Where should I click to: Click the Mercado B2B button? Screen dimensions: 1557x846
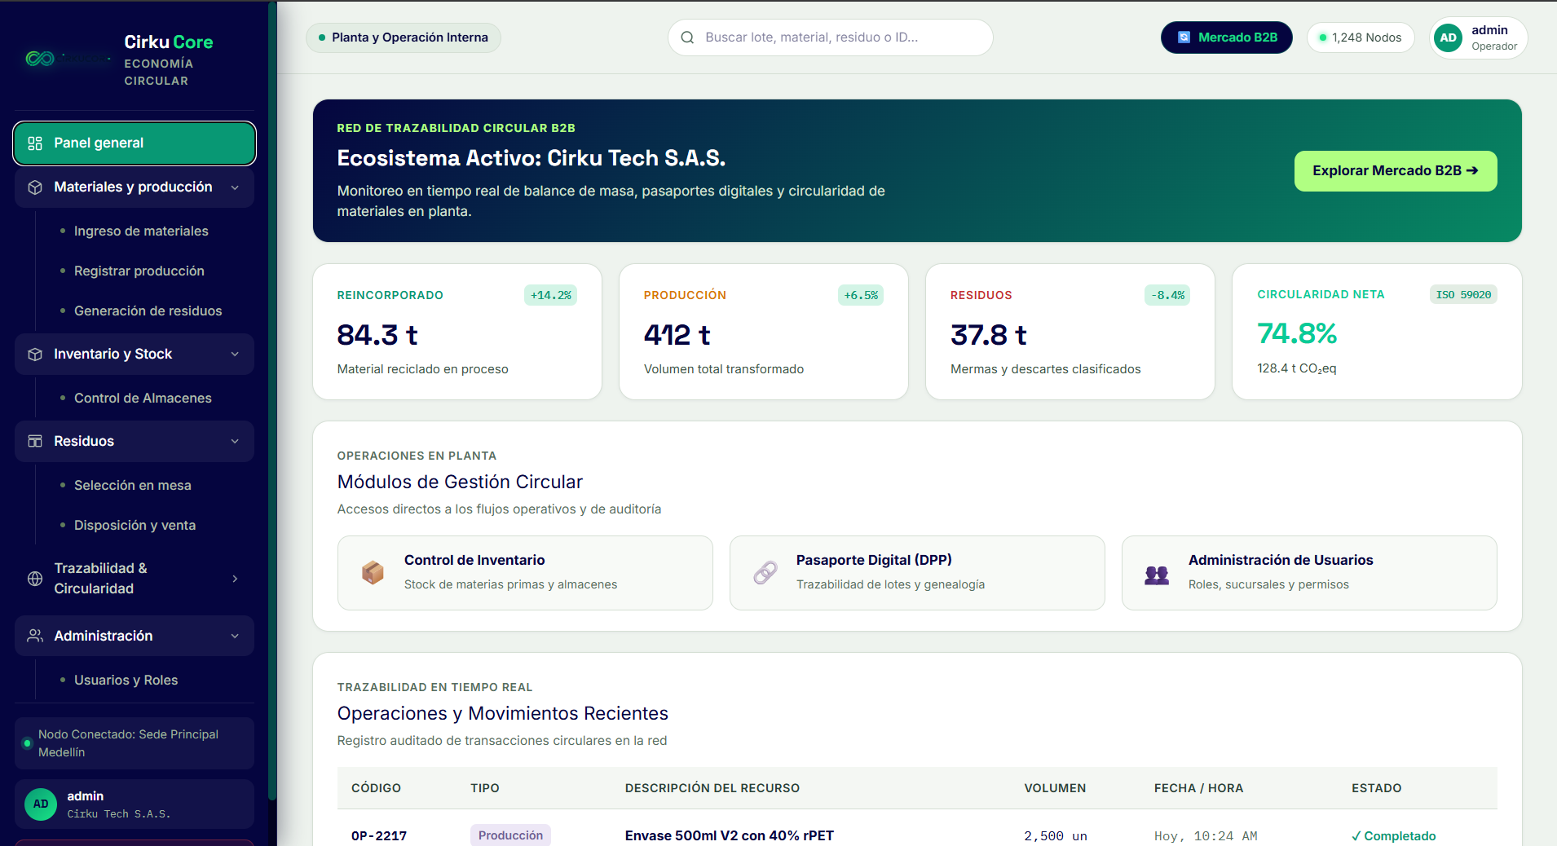coord(1226,37)
